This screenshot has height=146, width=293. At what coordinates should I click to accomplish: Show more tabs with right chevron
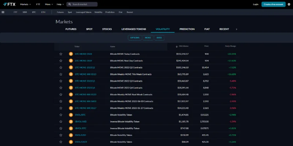click(236, 29)
